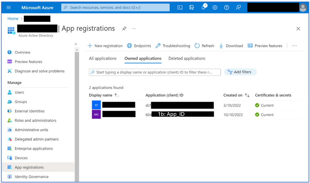Screen dimensions: 310x183
Task: Click the sidebar vertical scrollbar
Action: tap(77, 117)
